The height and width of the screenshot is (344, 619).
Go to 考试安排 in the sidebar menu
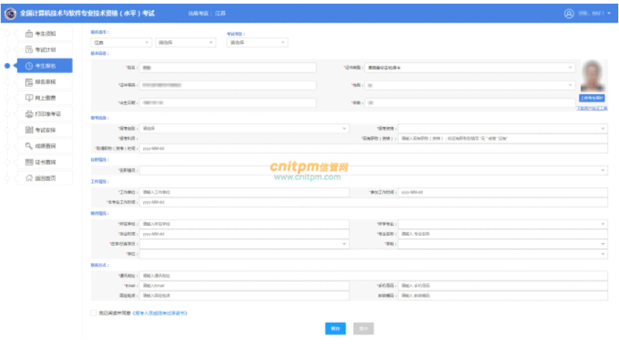pyautogui.click(x=45, y=130)
